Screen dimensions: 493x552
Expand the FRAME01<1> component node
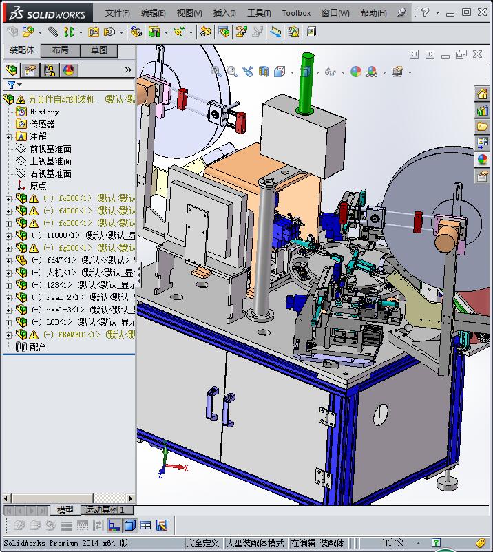pyautogui.click(x=8, y=335)
